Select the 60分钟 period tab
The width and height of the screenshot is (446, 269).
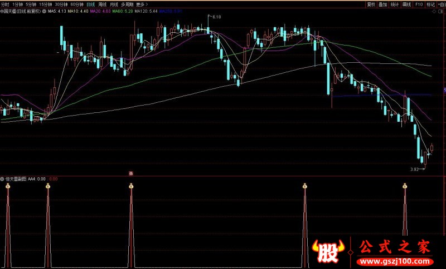point(77,4)
